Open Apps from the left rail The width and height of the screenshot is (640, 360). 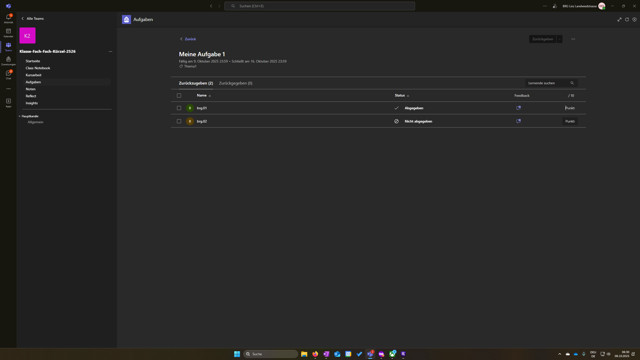pyautogui.click(x=8, y=103)
